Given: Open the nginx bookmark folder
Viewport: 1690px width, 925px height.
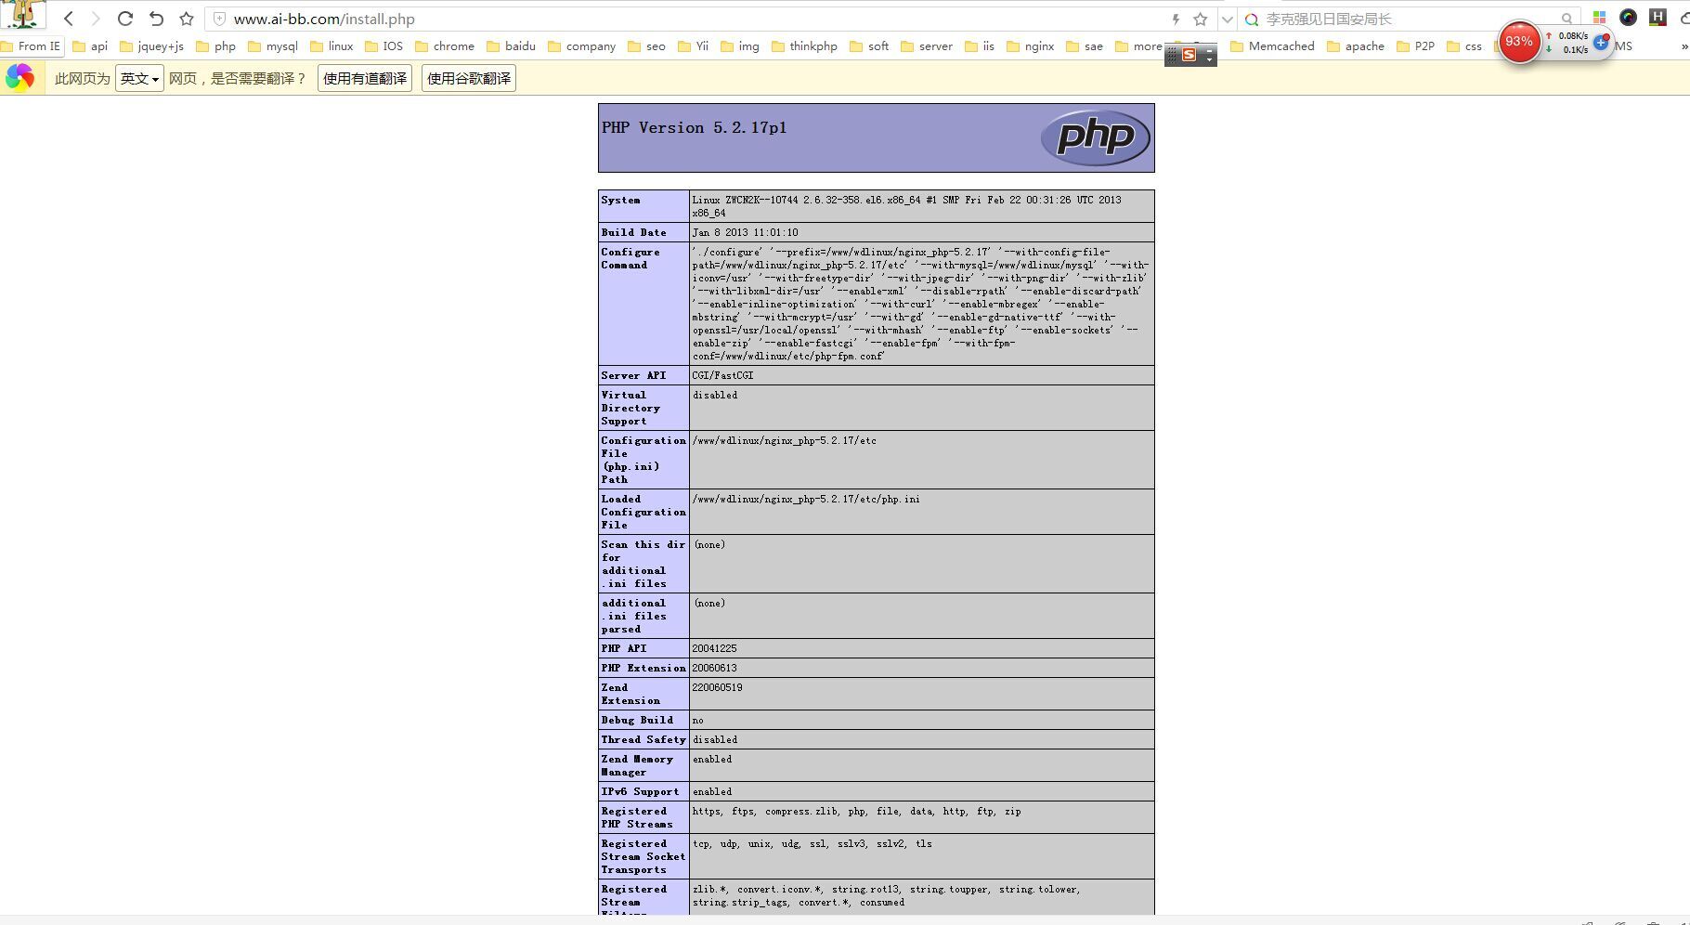Looking at the screenshot, I should pyautogui.click(x=1031, y=46).
